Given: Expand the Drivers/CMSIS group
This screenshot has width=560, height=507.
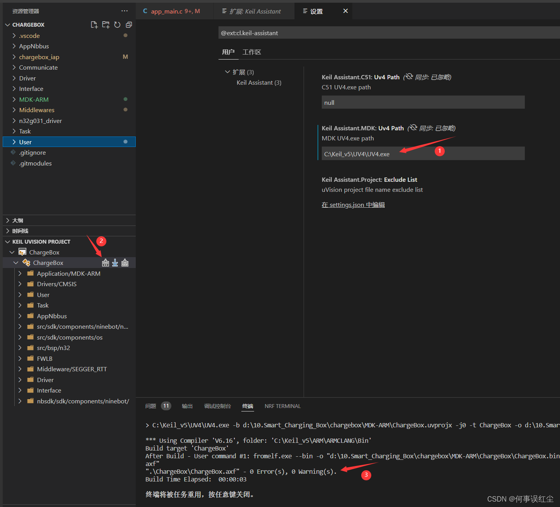Looking at the screenshot, I should (20, 284).
